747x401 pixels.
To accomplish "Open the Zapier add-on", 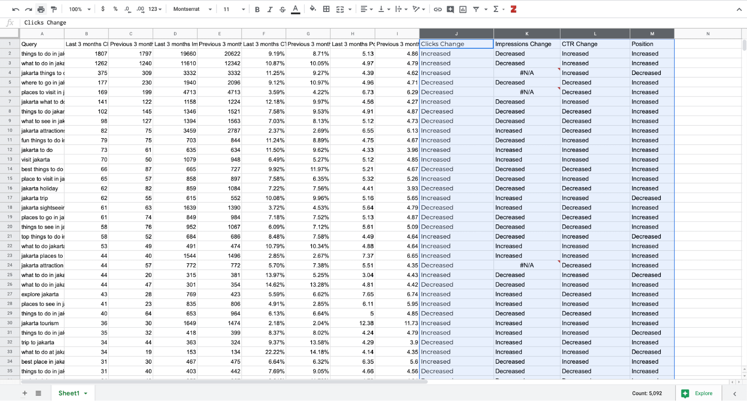I will [513, 9].
